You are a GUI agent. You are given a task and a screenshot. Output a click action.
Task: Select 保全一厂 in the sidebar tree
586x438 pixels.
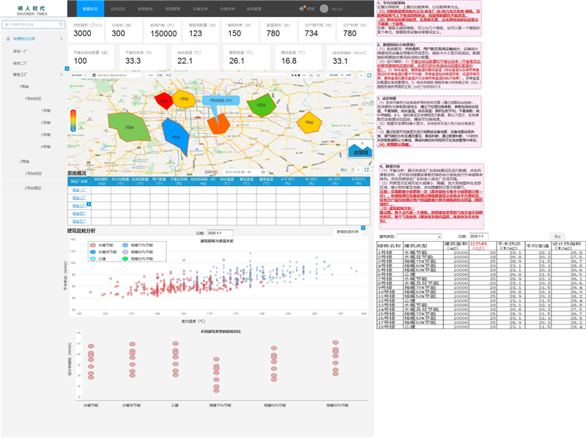(21, 51)
